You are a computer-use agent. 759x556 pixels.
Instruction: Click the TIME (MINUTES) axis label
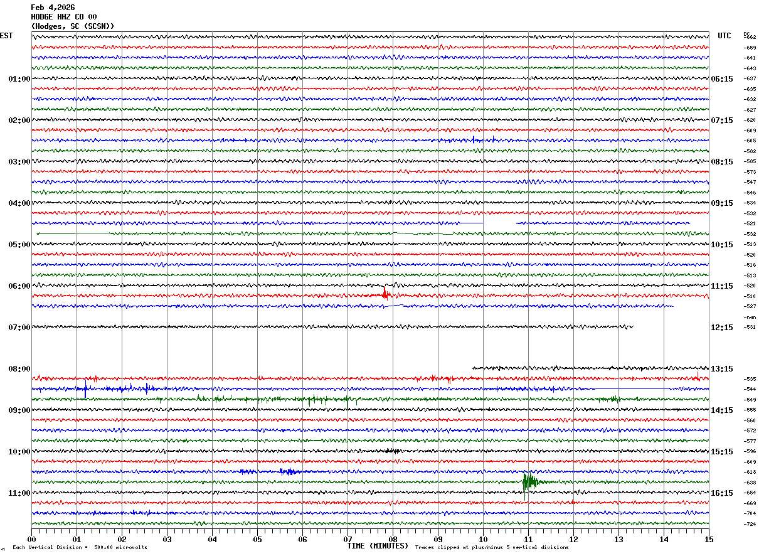click(378, 546)
